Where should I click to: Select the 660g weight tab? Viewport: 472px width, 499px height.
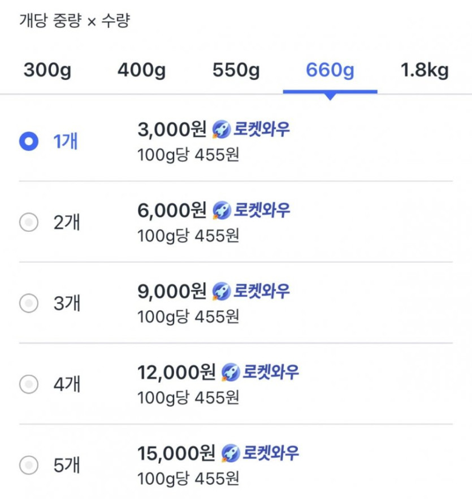(330, 71)
